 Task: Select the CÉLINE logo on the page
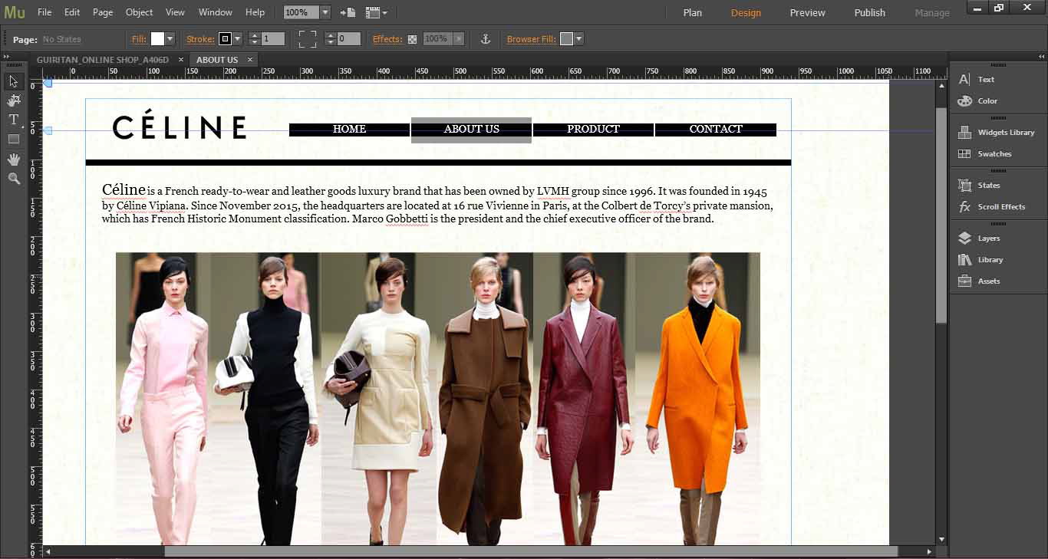point(180,126)
